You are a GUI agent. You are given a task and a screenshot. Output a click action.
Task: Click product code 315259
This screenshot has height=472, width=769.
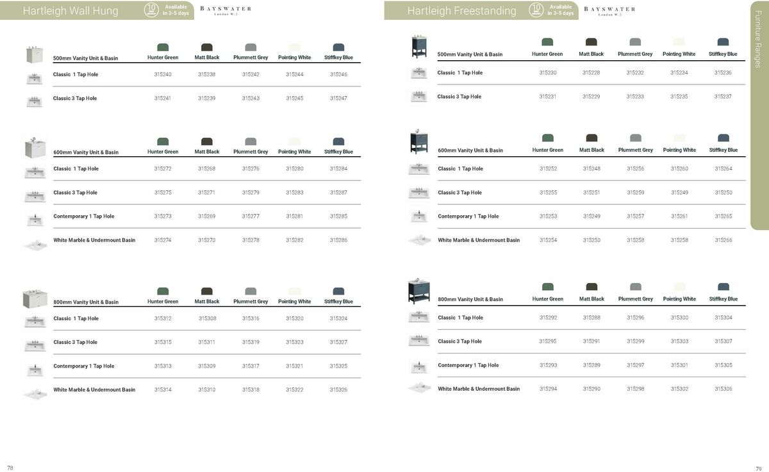(x=636, y=193)
